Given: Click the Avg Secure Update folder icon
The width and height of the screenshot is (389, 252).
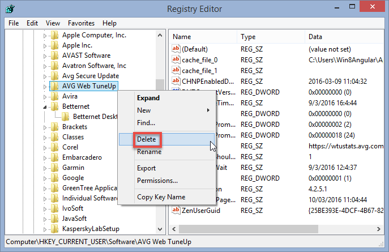Looking at the screenshot, I should click(x=54, y=76).
